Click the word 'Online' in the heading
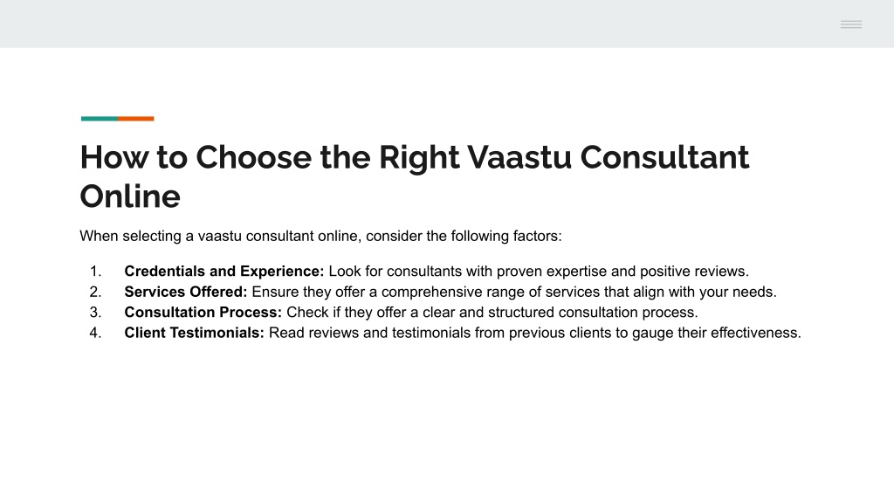 coord(130,196)
